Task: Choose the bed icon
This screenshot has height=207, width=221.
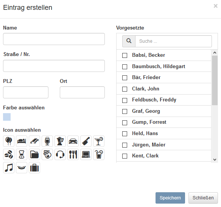Action: 22,141
